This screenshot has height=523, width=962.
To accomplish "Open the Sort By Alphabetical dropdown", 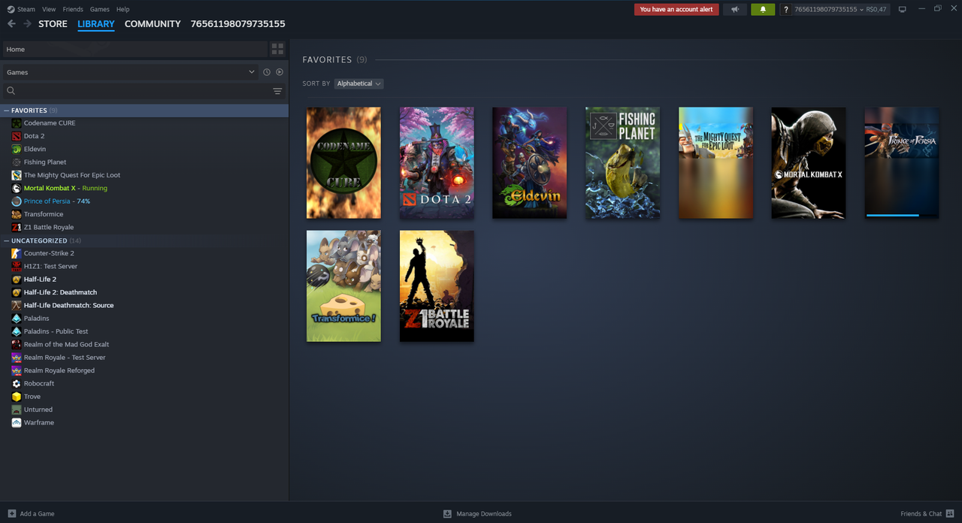I will tap(358, 83).
